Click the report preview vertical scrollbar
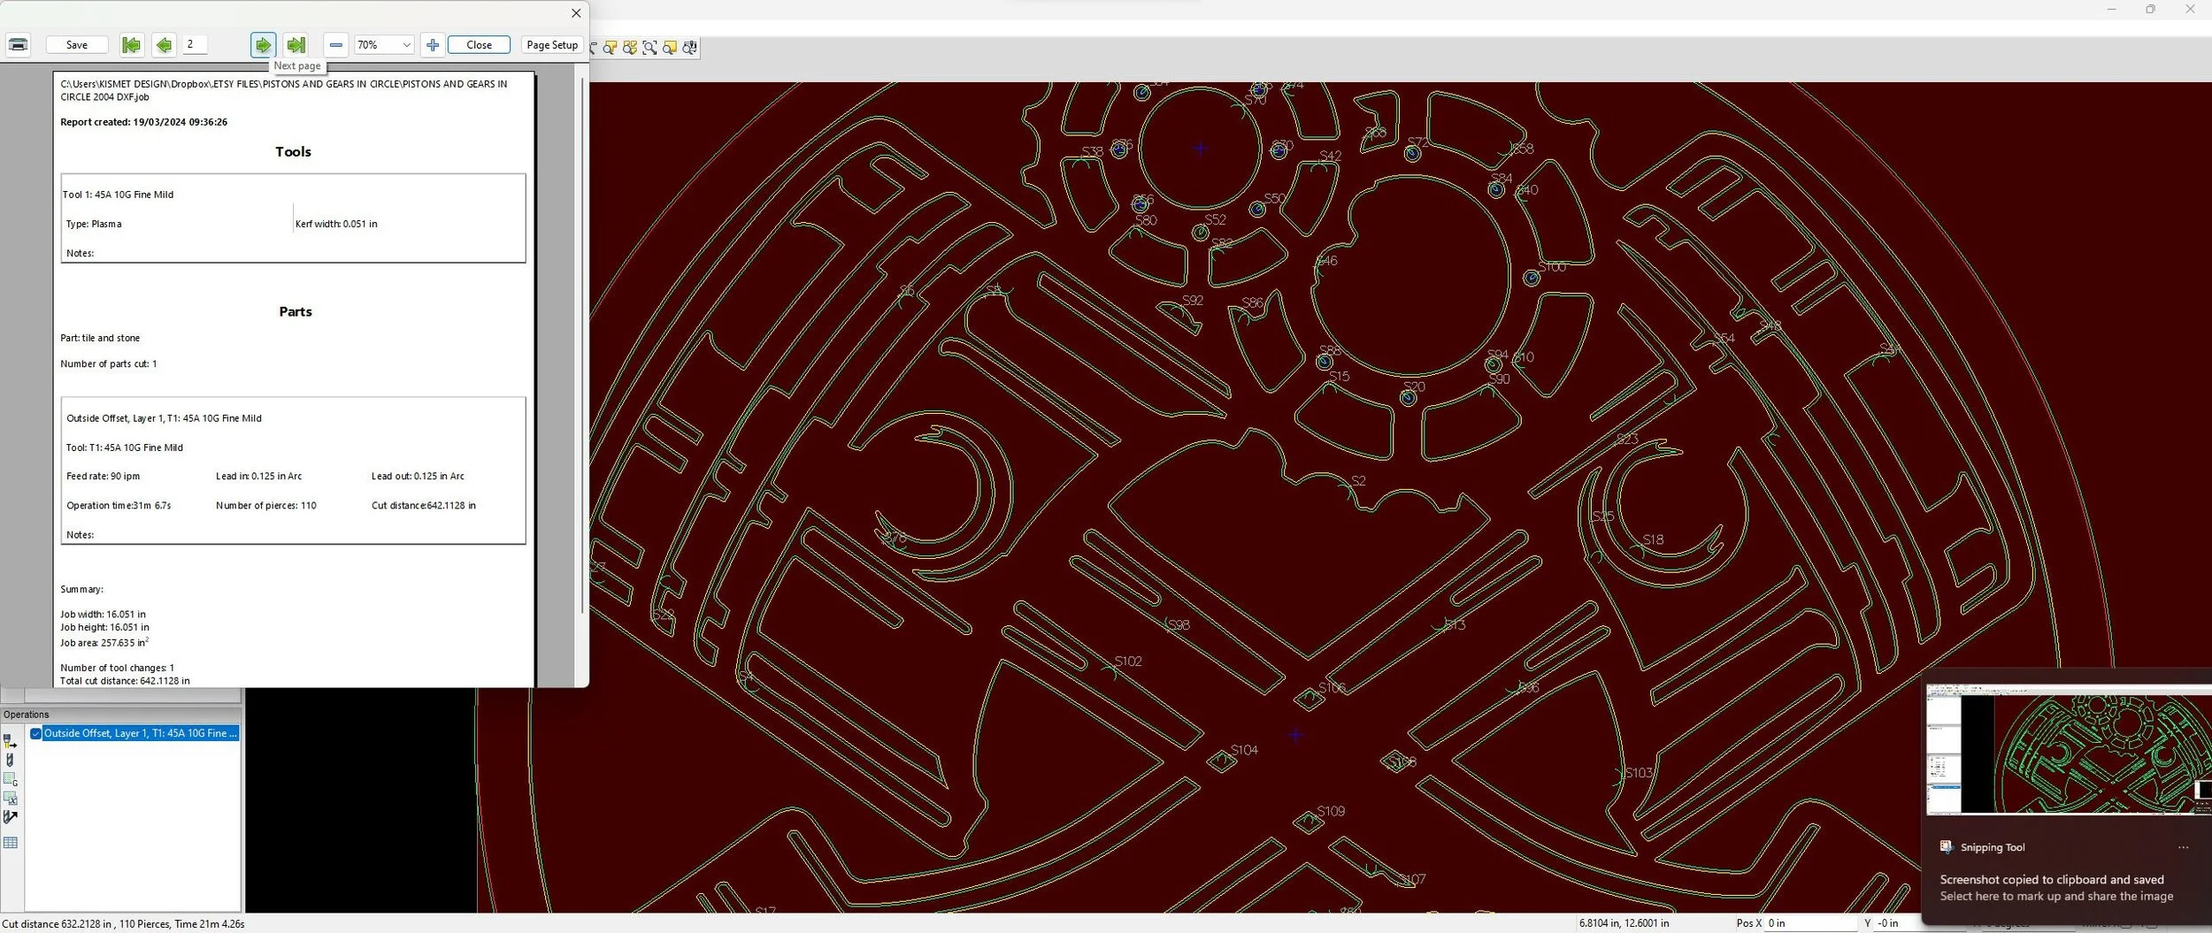This screenshot has height=933, width=2212. pos(581,345)
